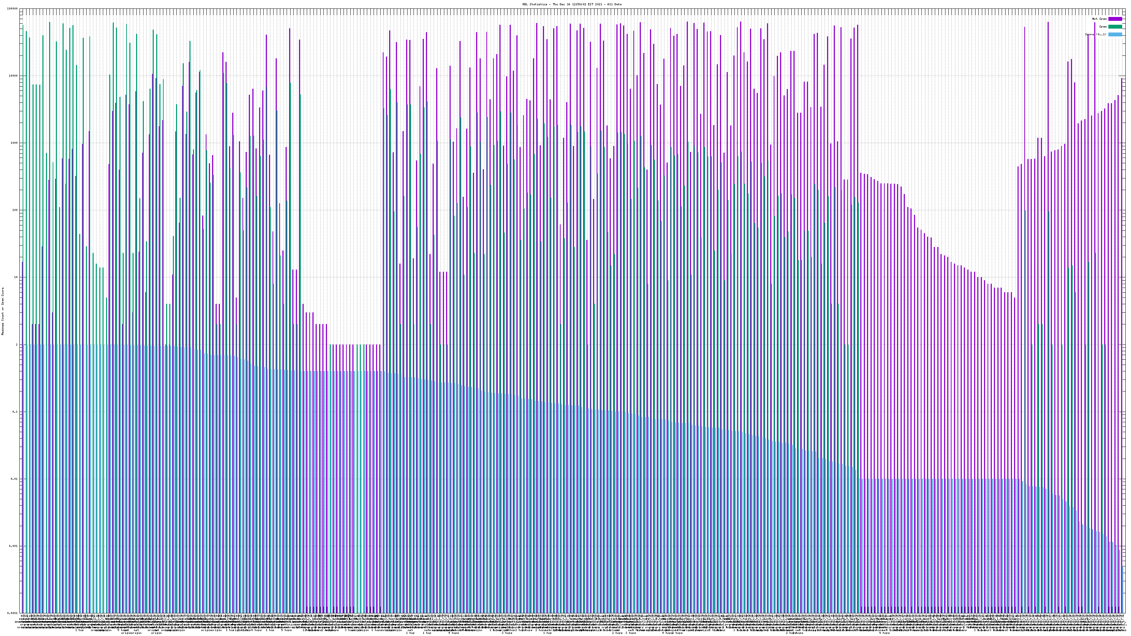Click the 0.1 y-axis tick label
The image size is (1131, 636).
pos(16,412)
